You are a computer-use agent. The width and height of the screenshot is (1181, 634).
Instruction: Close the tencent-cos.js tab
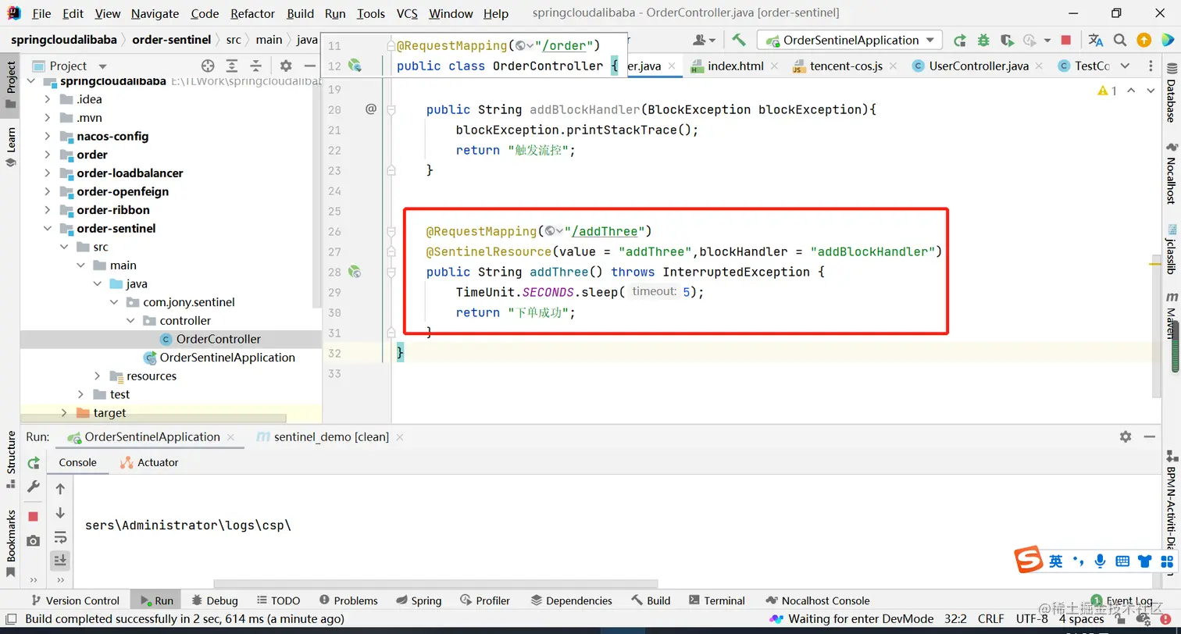(894, 66)
